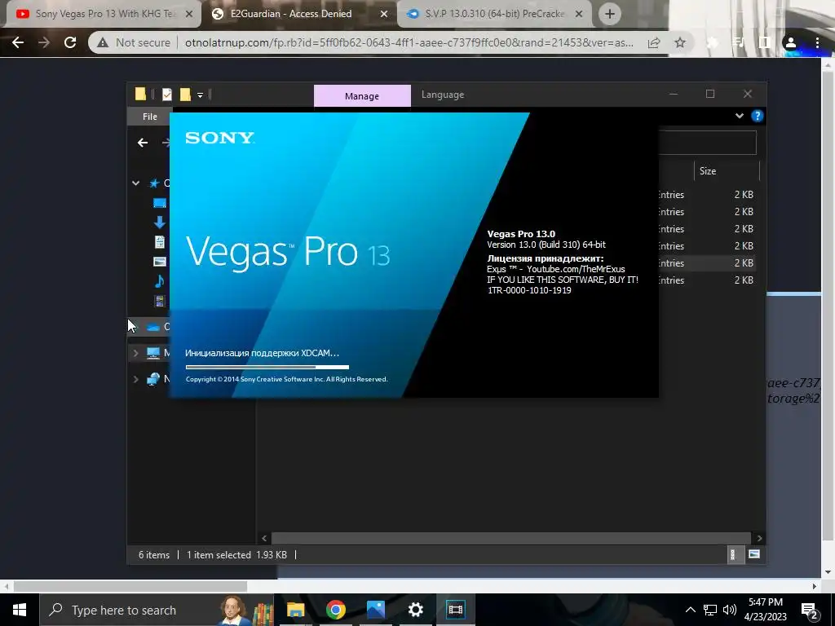Open Pictures in Explorer sidebar

pyautogui.click(x=159, y=262)
